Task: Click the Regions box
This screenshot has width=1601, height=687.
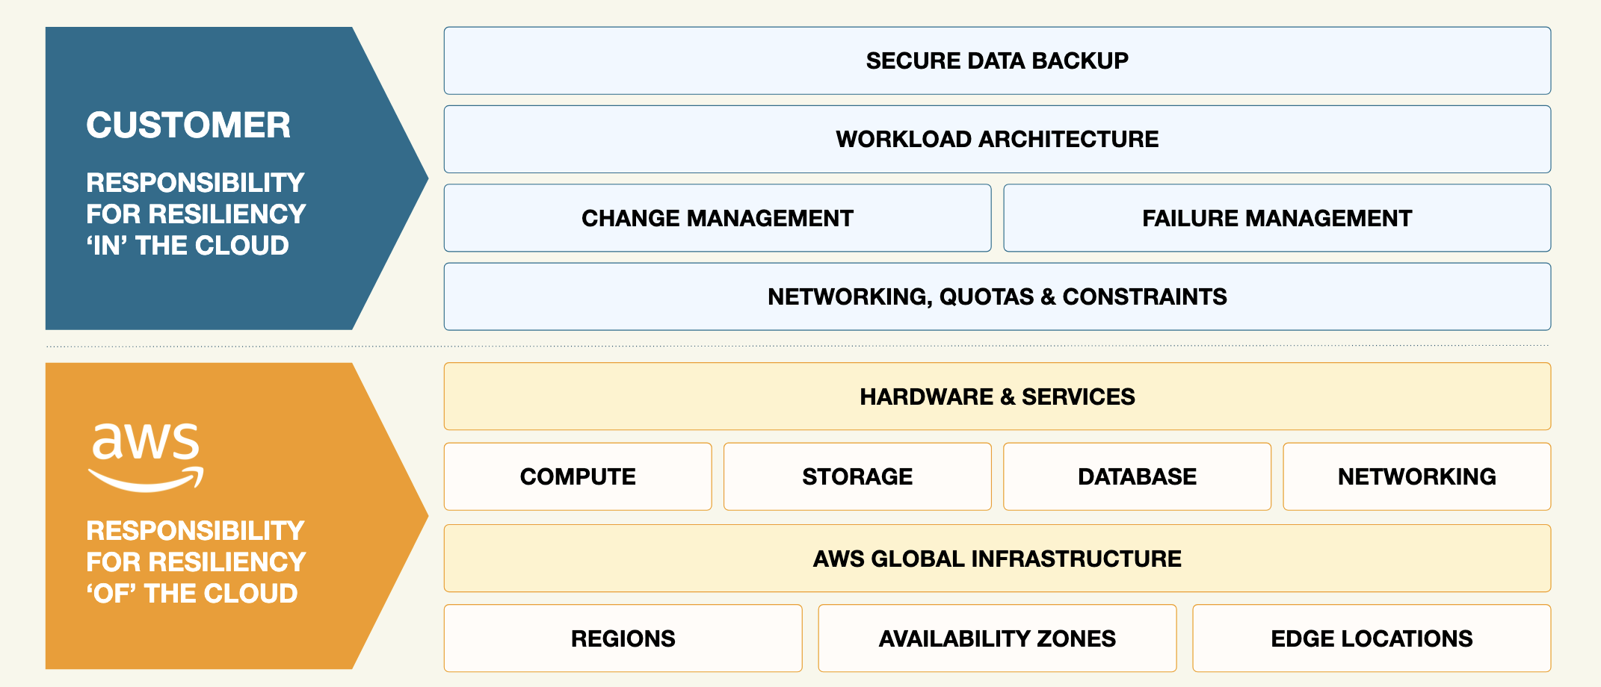Action: [623, 638]
